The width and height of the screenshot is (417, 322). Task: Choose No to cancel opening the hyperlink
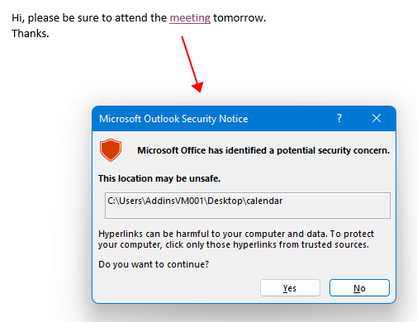(359, 288)
